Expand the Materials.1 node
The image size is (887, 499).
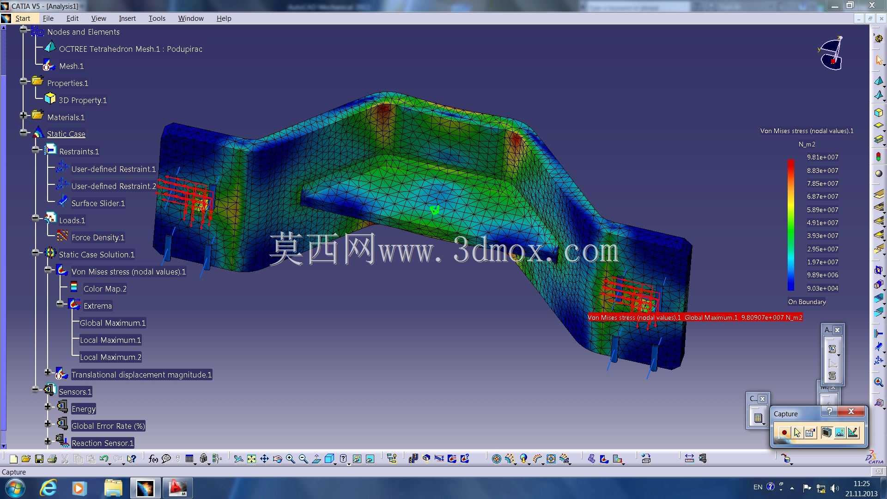pos(24,115)
